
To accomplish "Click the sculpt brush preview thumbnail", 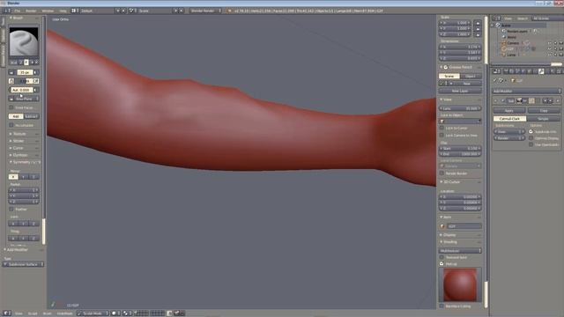I will [x=24, y=41].
